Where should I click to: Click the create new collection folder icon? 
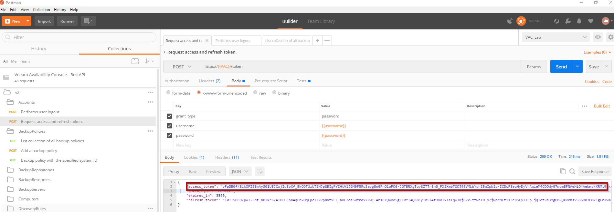point(135,61)
